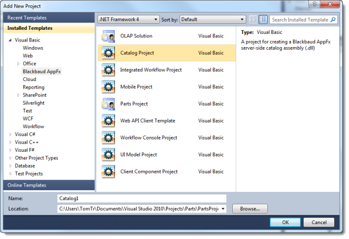Select the 'Web API Client Template' name
349x239 pixels.
click(148, 121)
